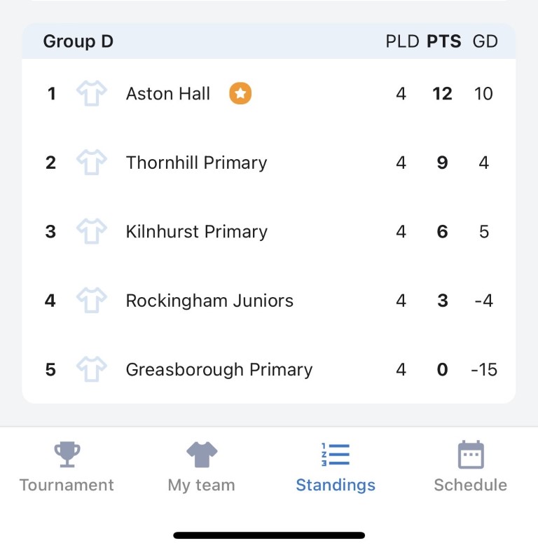Select the Kilnhurst Primary team name
The width and height of the screenshot is (538, 550).
(x=197, y=232)
